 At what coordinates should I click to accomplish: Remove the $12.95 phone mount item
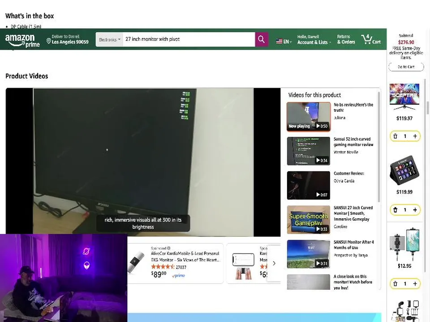coord(395,284)
